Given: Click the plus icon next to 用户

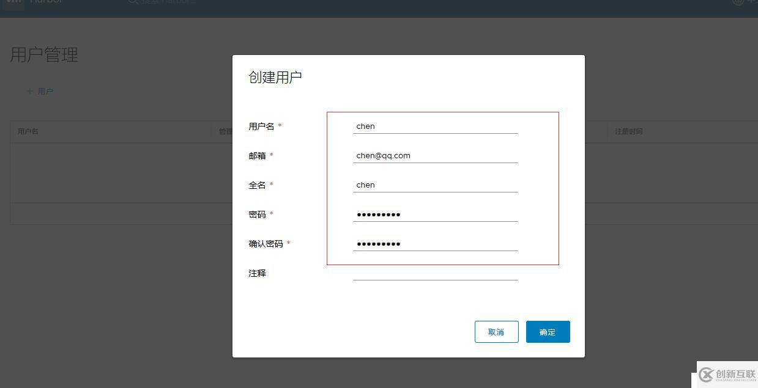Looking at the screenshot, I should tap(29, 90).
